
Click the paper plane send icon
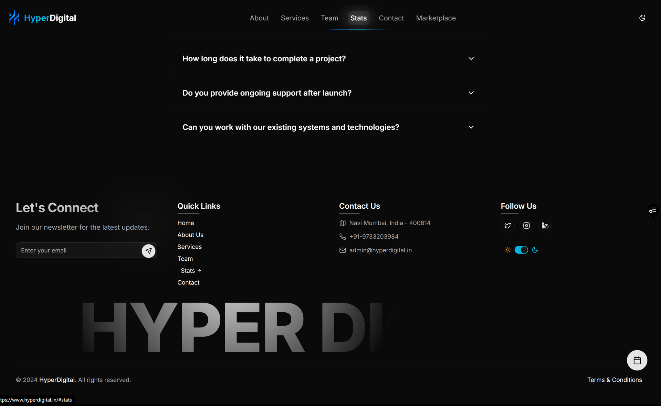(148, 251)
